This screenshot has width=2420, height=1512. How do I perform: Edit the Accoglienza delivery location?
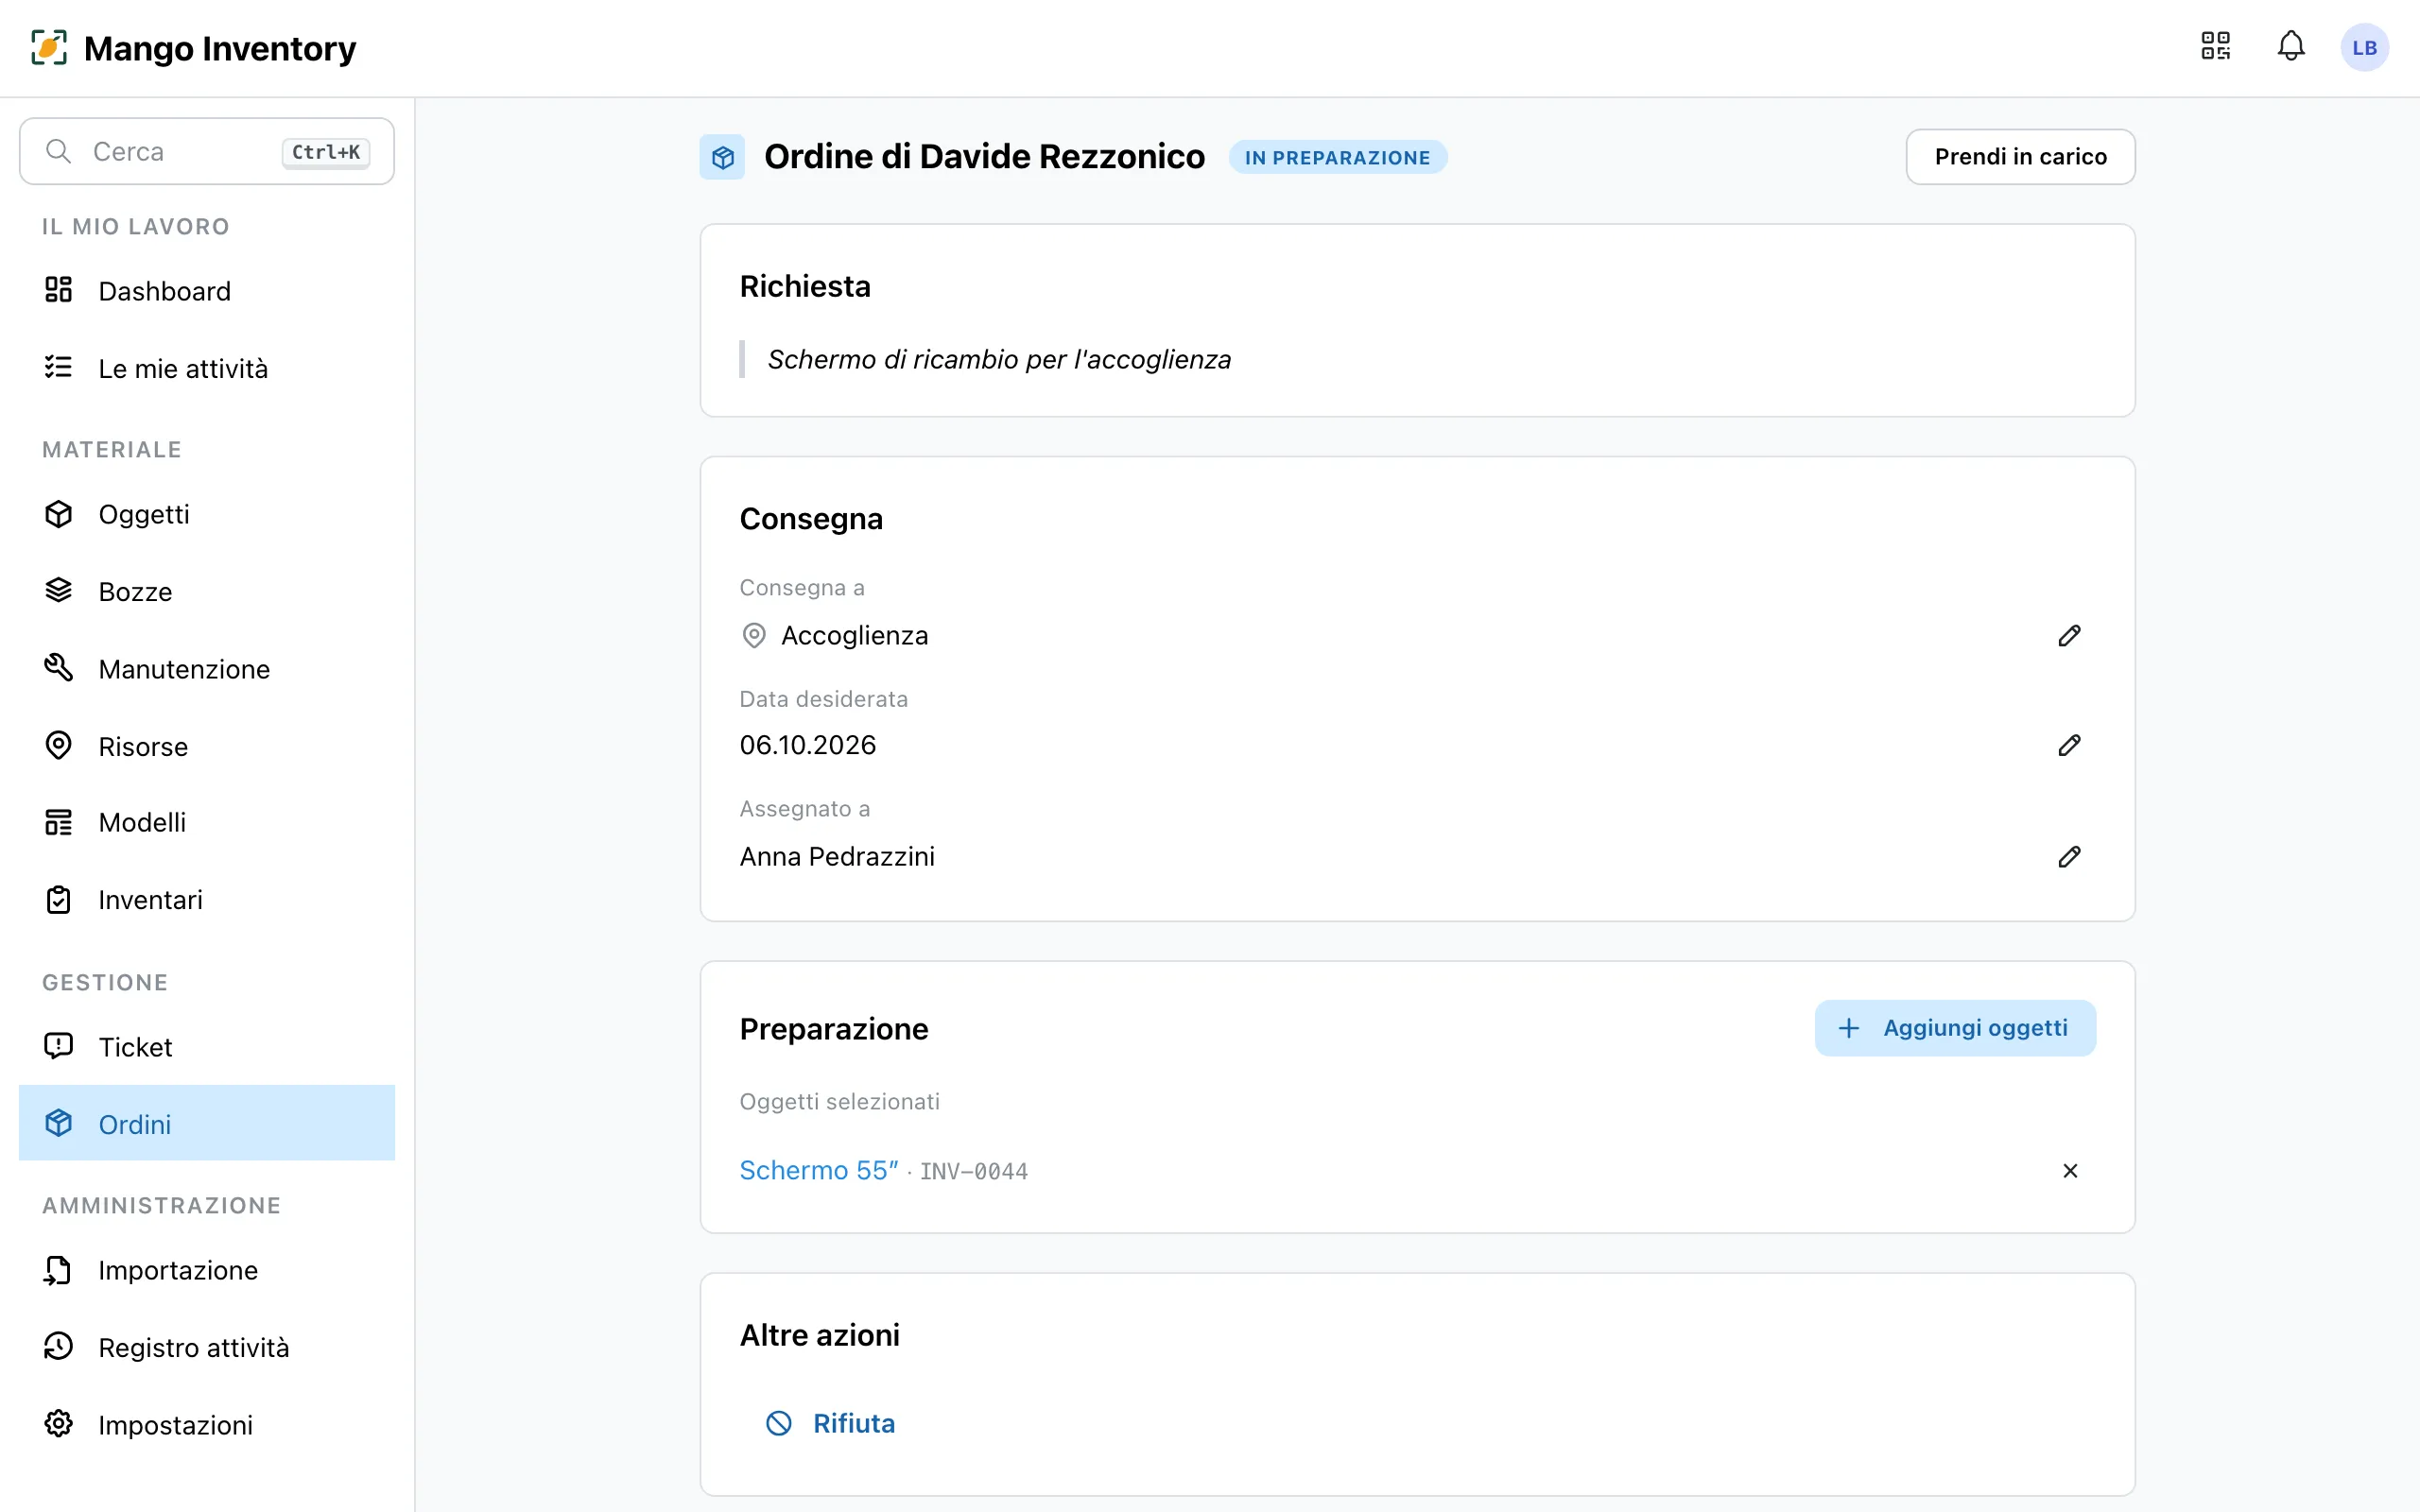2069,636
